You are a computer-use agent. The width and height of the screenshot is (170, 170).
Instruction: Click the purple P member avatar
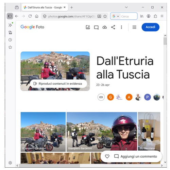click(x=148, y=97)
